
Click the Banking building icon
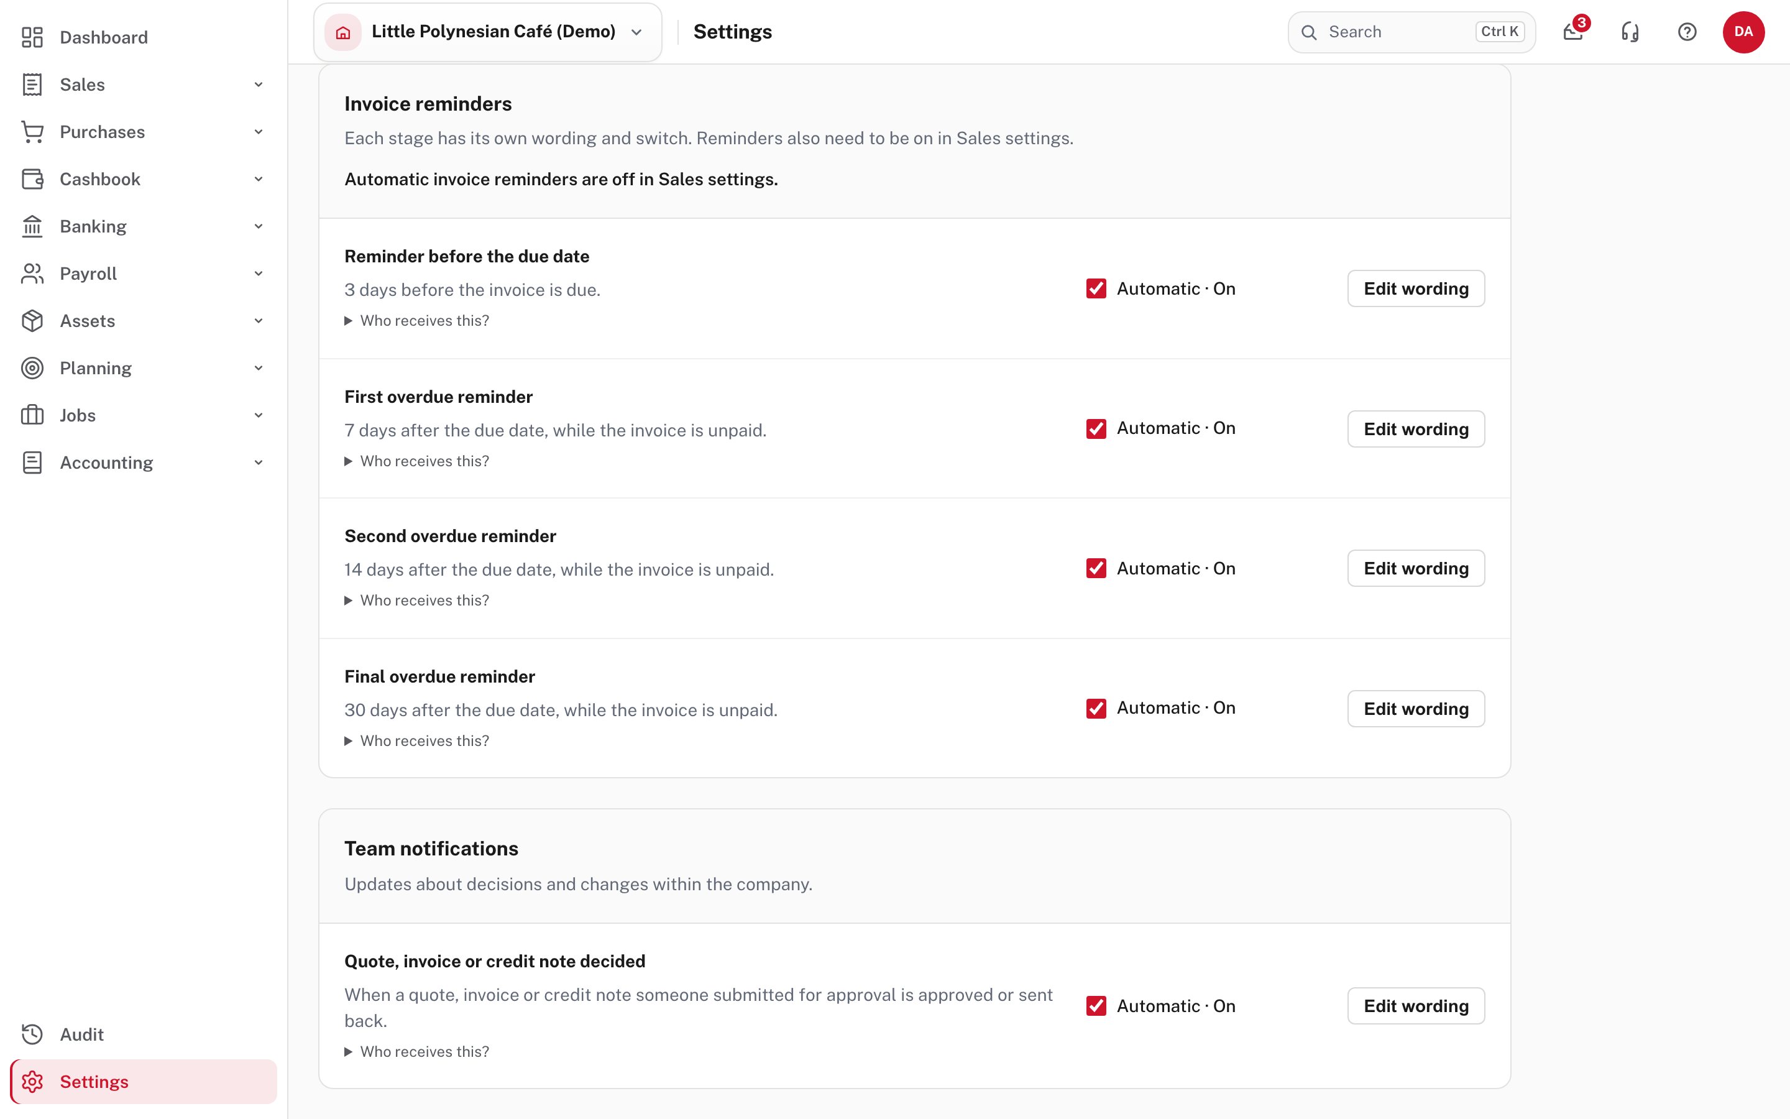(x=32, y=226)
